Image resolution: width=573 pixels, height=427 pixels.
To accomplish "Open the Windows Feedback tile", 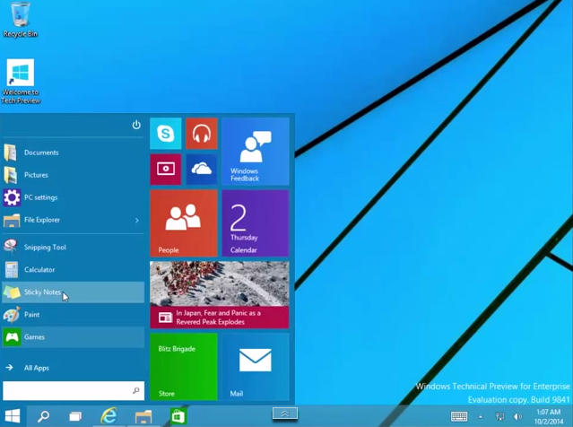I will click(256, 152).
